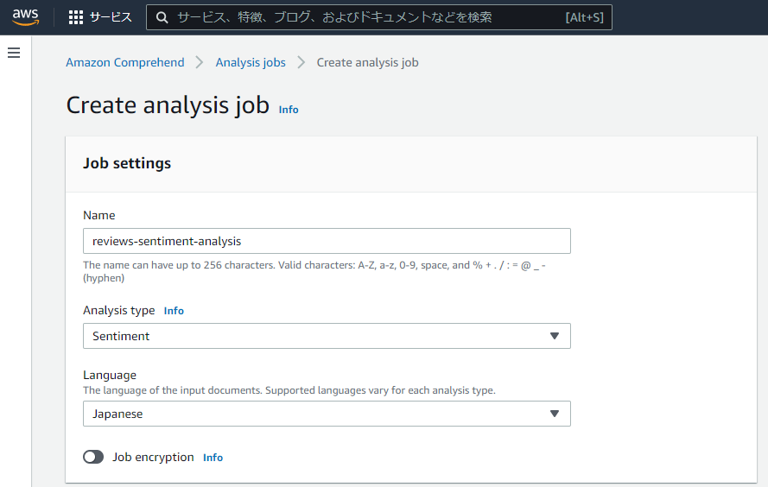Enable the Job encryption toggle
This screenshot has height=487, width=768.
tap(93, 457)
